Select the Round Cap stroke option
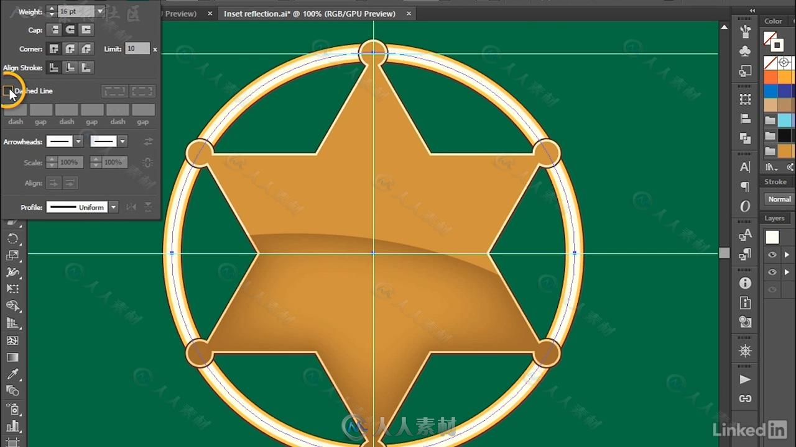The width and height of the screenshot is (796, 447). tap(70, 30)
